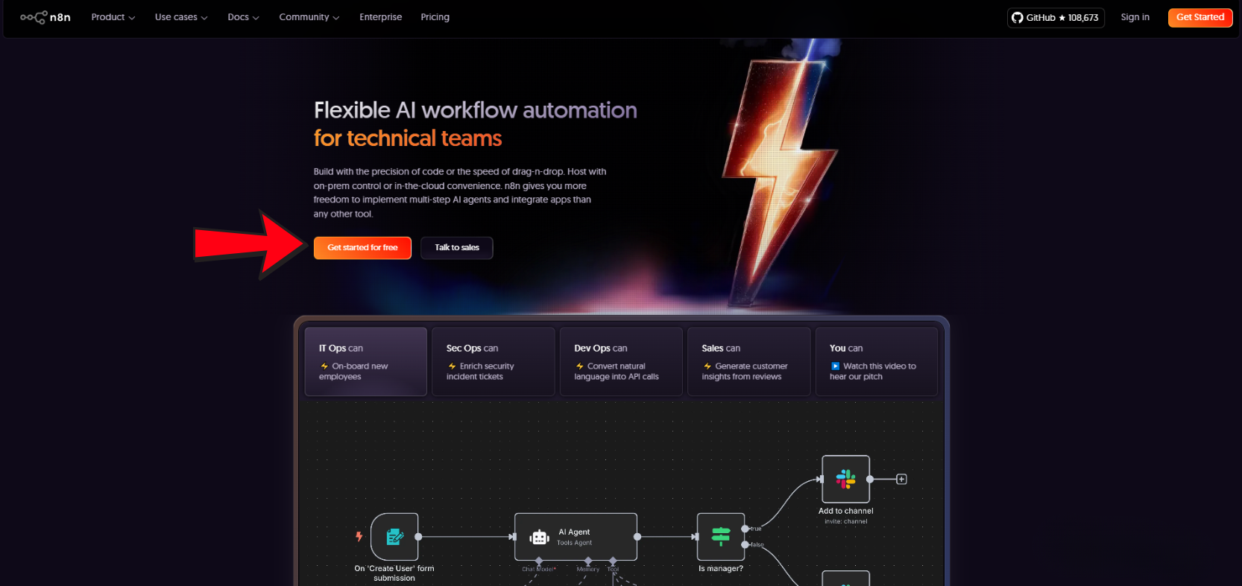
Task: Open the Enterprise page
Action: (x=380, y=17)
